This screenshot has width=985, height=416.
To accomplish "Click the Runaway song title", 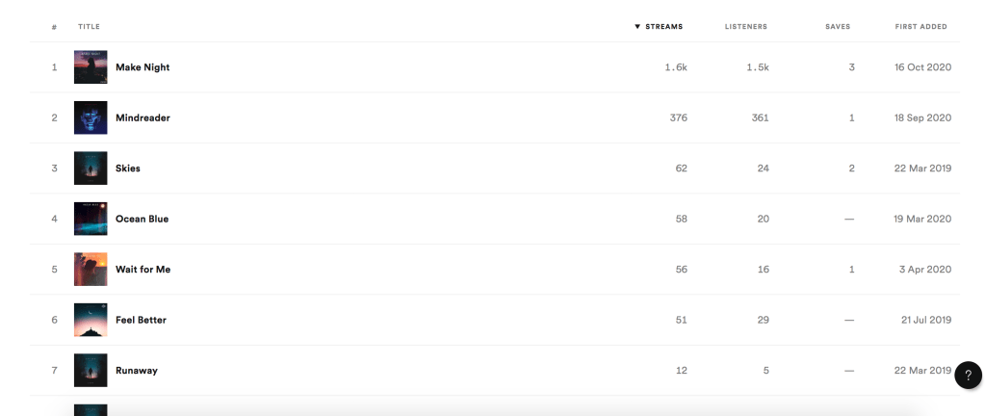I will [x=137, y=371].
